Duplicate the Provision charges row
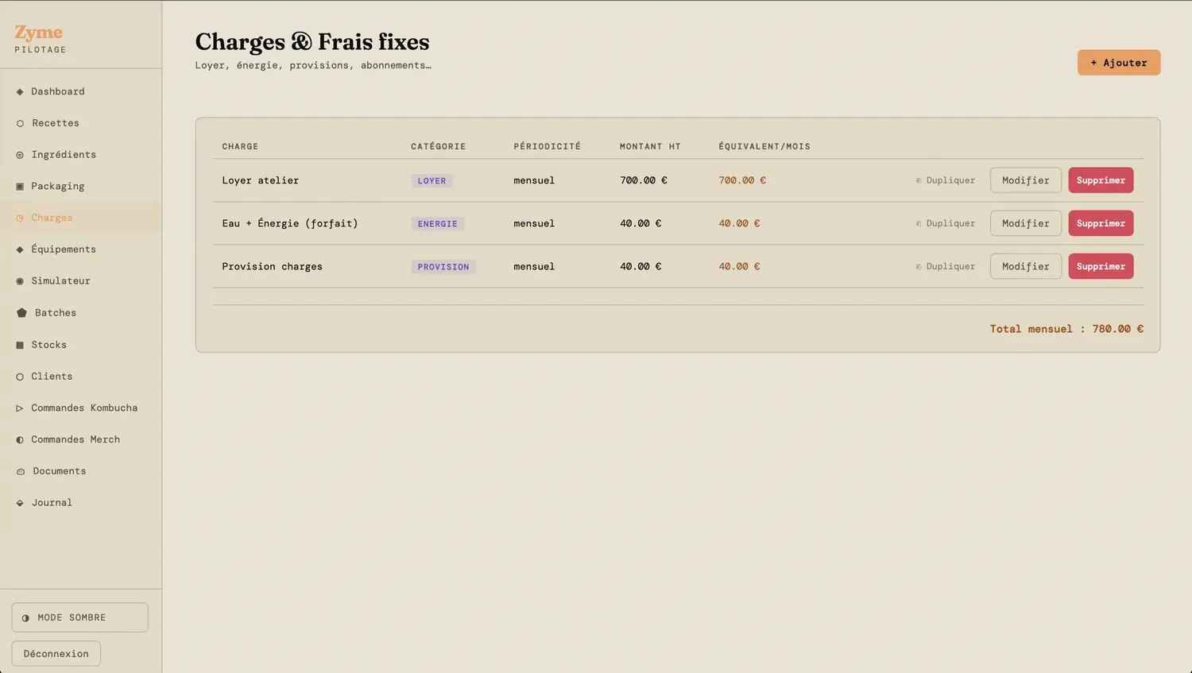 tap(945, 266)
